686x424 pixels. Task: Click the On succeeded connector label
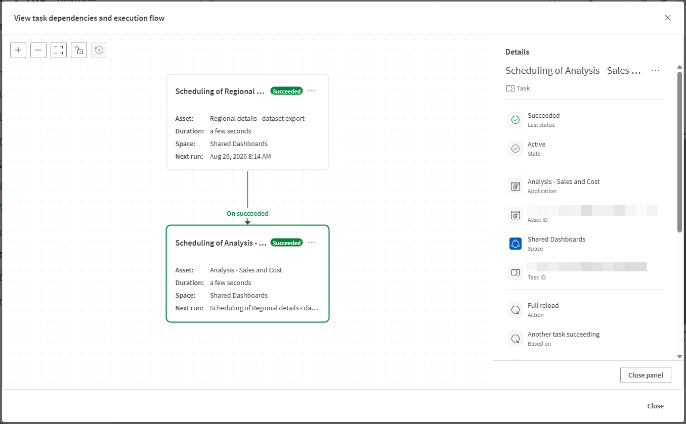point(247,213)
